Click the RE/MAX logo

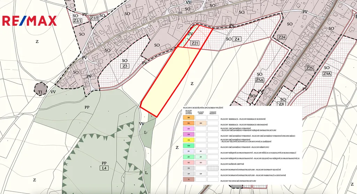[x=29, y=21]
